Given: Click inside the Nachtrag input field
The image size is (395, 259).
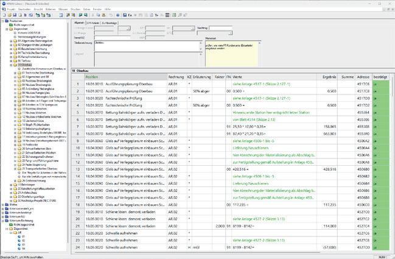Looking at the screenshot, I should click(220, 28).
